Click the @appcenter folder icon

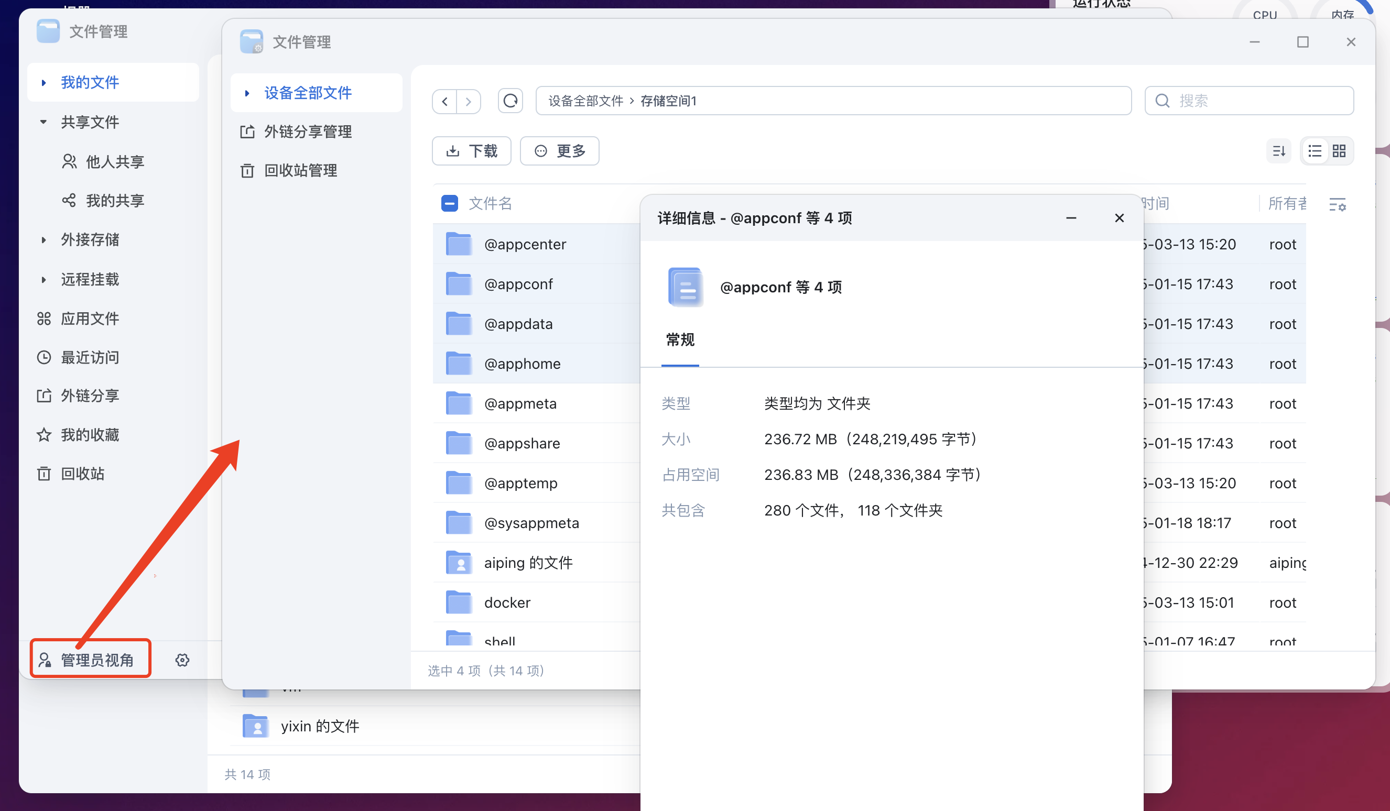pyautogui.click(x=459, y=244)
